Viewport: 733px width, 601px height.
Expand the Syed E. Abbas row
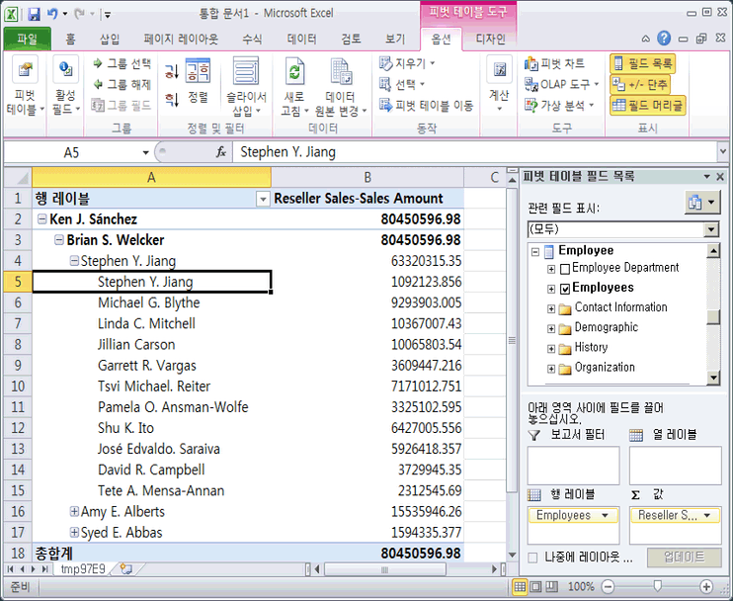[74, 532]
